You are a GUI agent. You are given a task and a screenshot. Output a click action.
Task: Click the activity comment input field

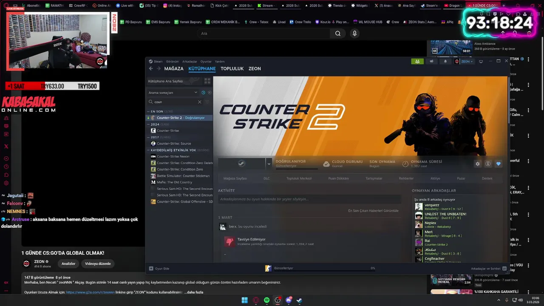point(309,199)
